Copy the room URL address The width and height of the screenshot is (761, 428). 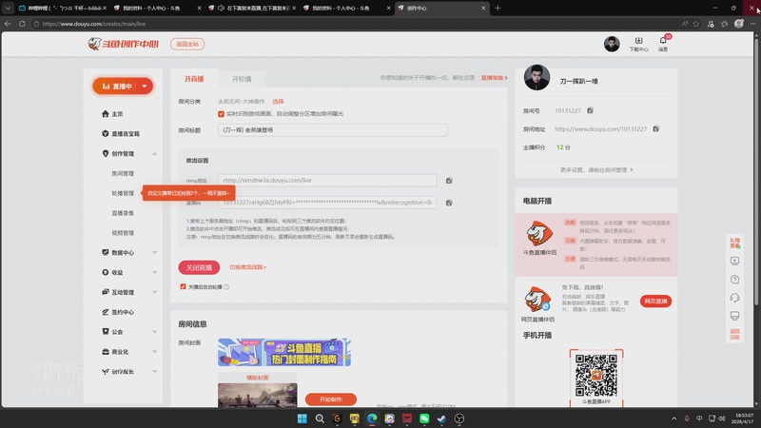click(x=656, y=128)
